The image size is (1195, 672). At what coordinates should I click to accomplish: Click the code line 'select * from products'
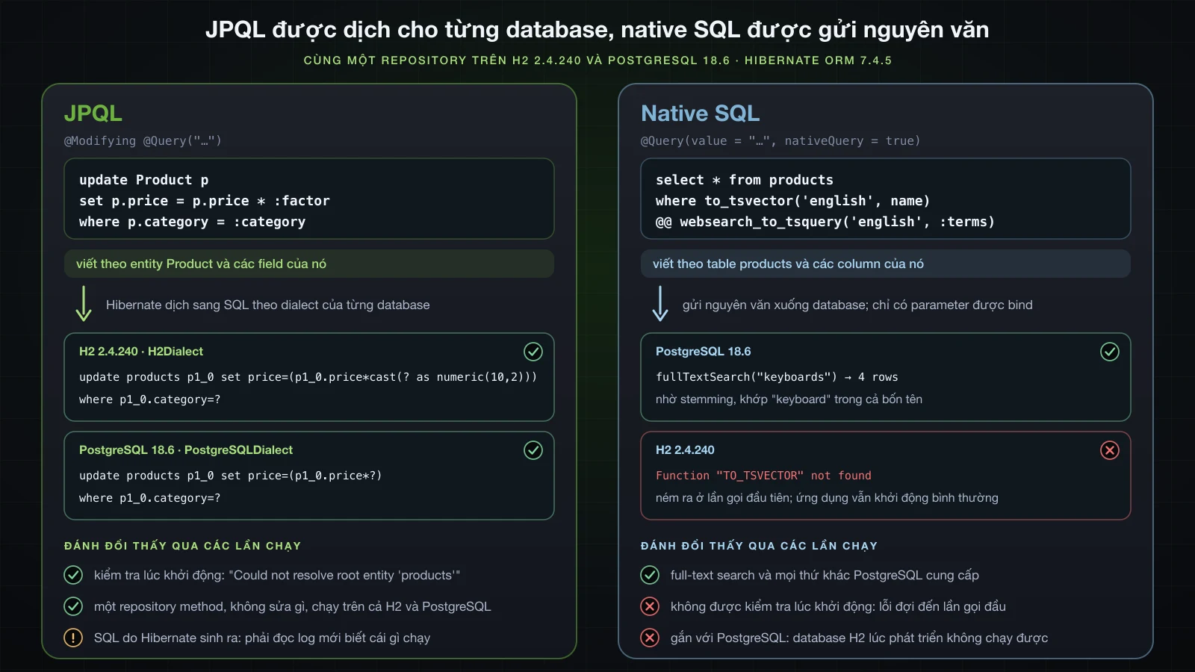[745, 180]
